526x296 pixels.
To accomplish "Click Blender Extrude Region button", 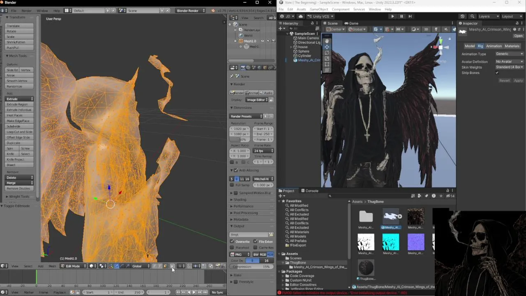I will (20, 104).
